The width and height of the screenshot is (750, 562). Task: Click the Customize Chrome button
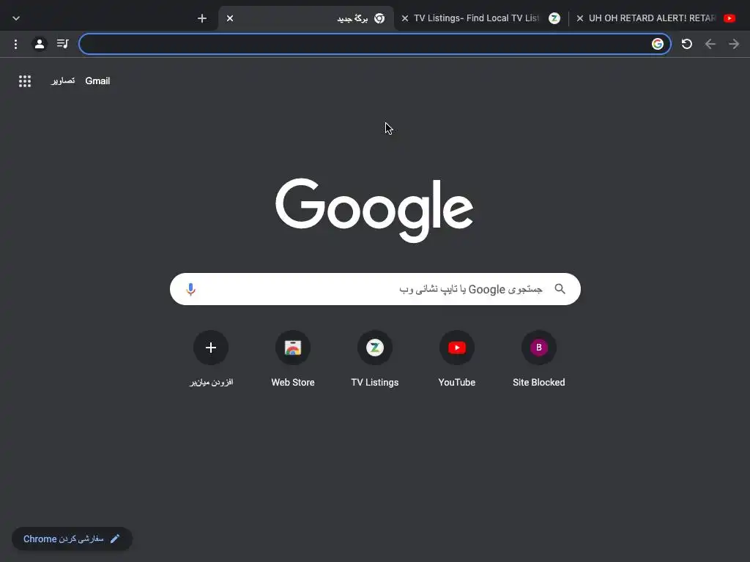point(72,539)
